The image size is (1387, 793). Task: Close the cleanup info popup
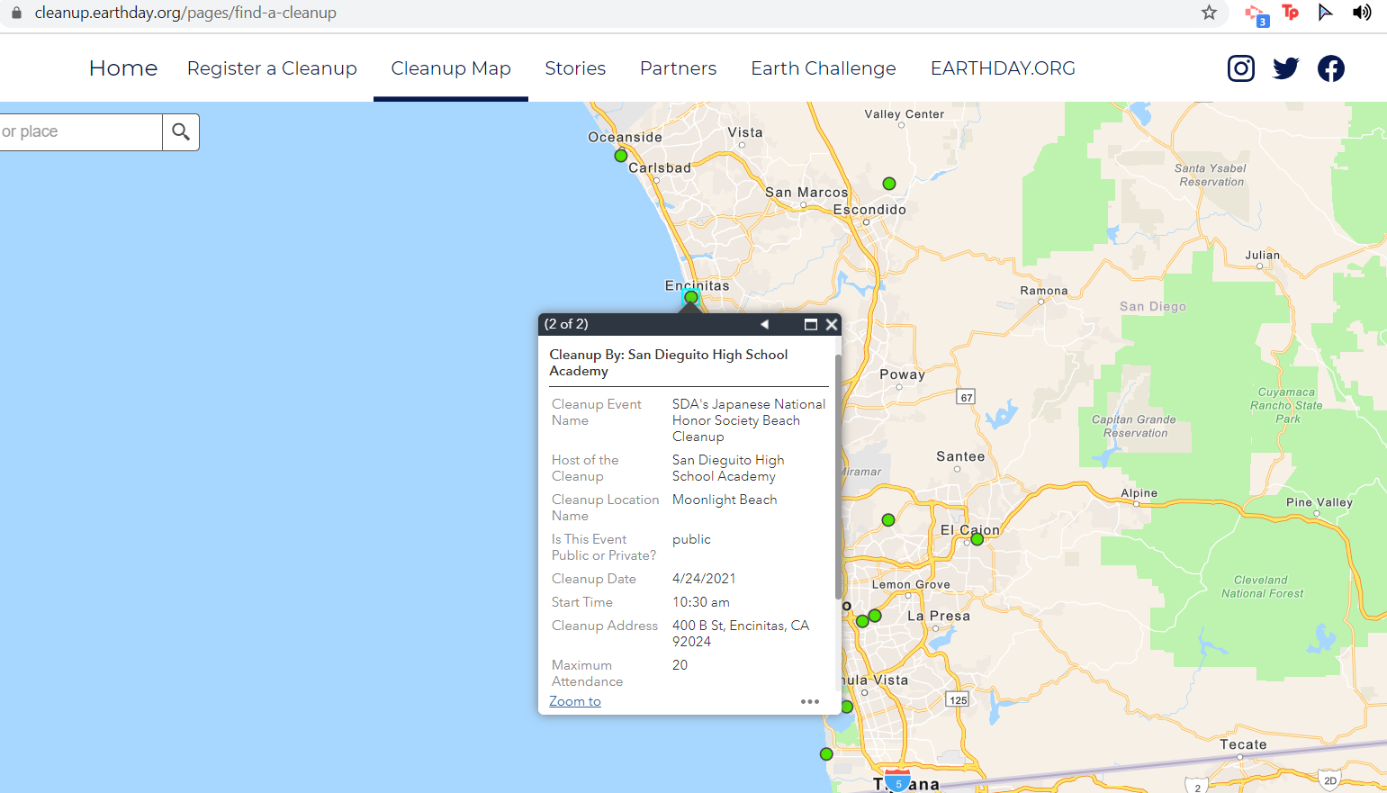coord(832,324)
